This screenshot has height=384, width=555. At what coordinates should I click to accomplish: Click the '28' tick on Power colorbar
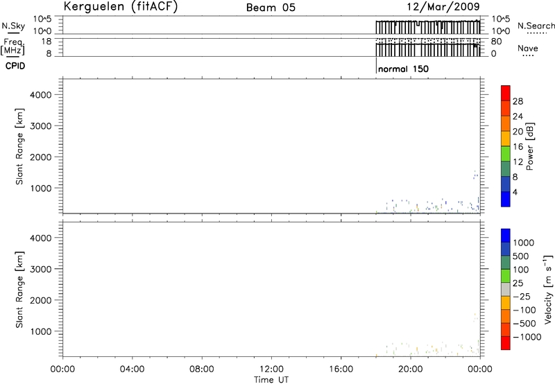coord(518,101)
